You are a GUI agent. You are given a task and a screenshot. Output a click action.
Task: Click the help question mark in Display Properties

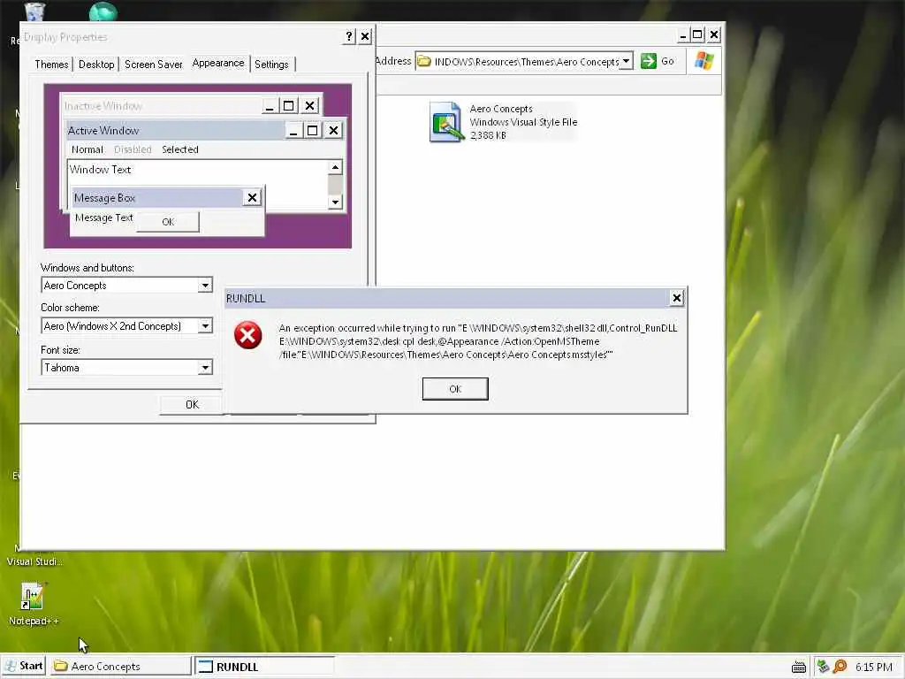click(x=348, y=36)
